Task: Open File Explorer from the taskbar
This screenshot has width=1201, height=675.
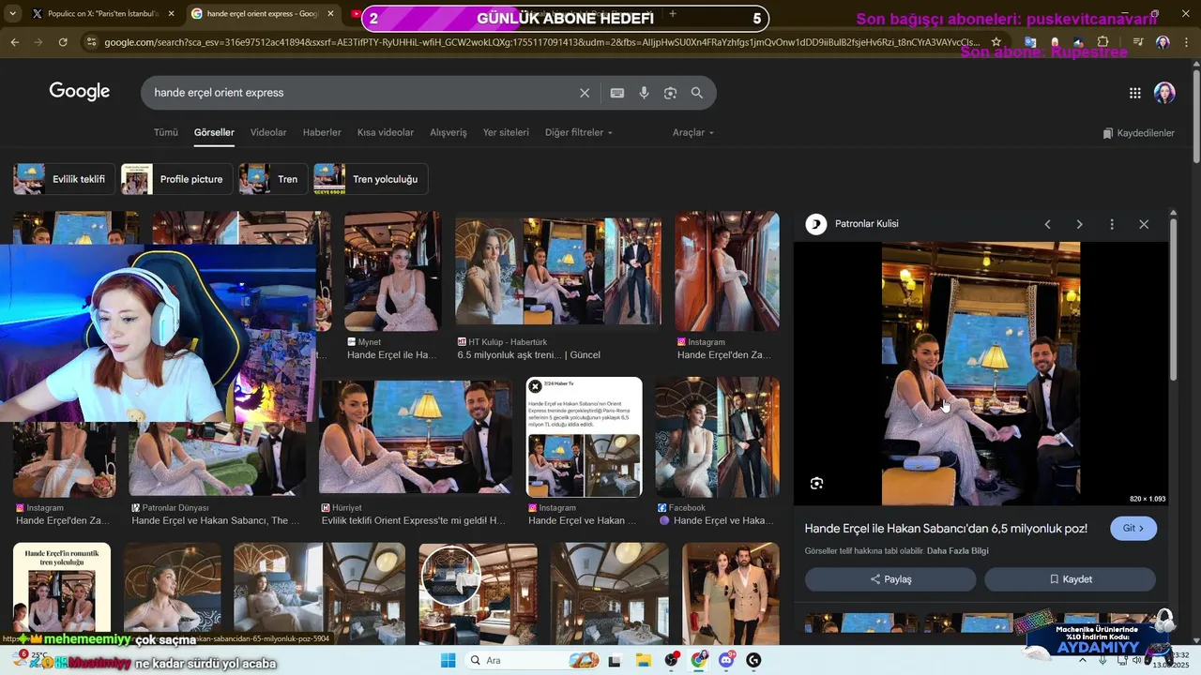Action: (x=644, y=660)
